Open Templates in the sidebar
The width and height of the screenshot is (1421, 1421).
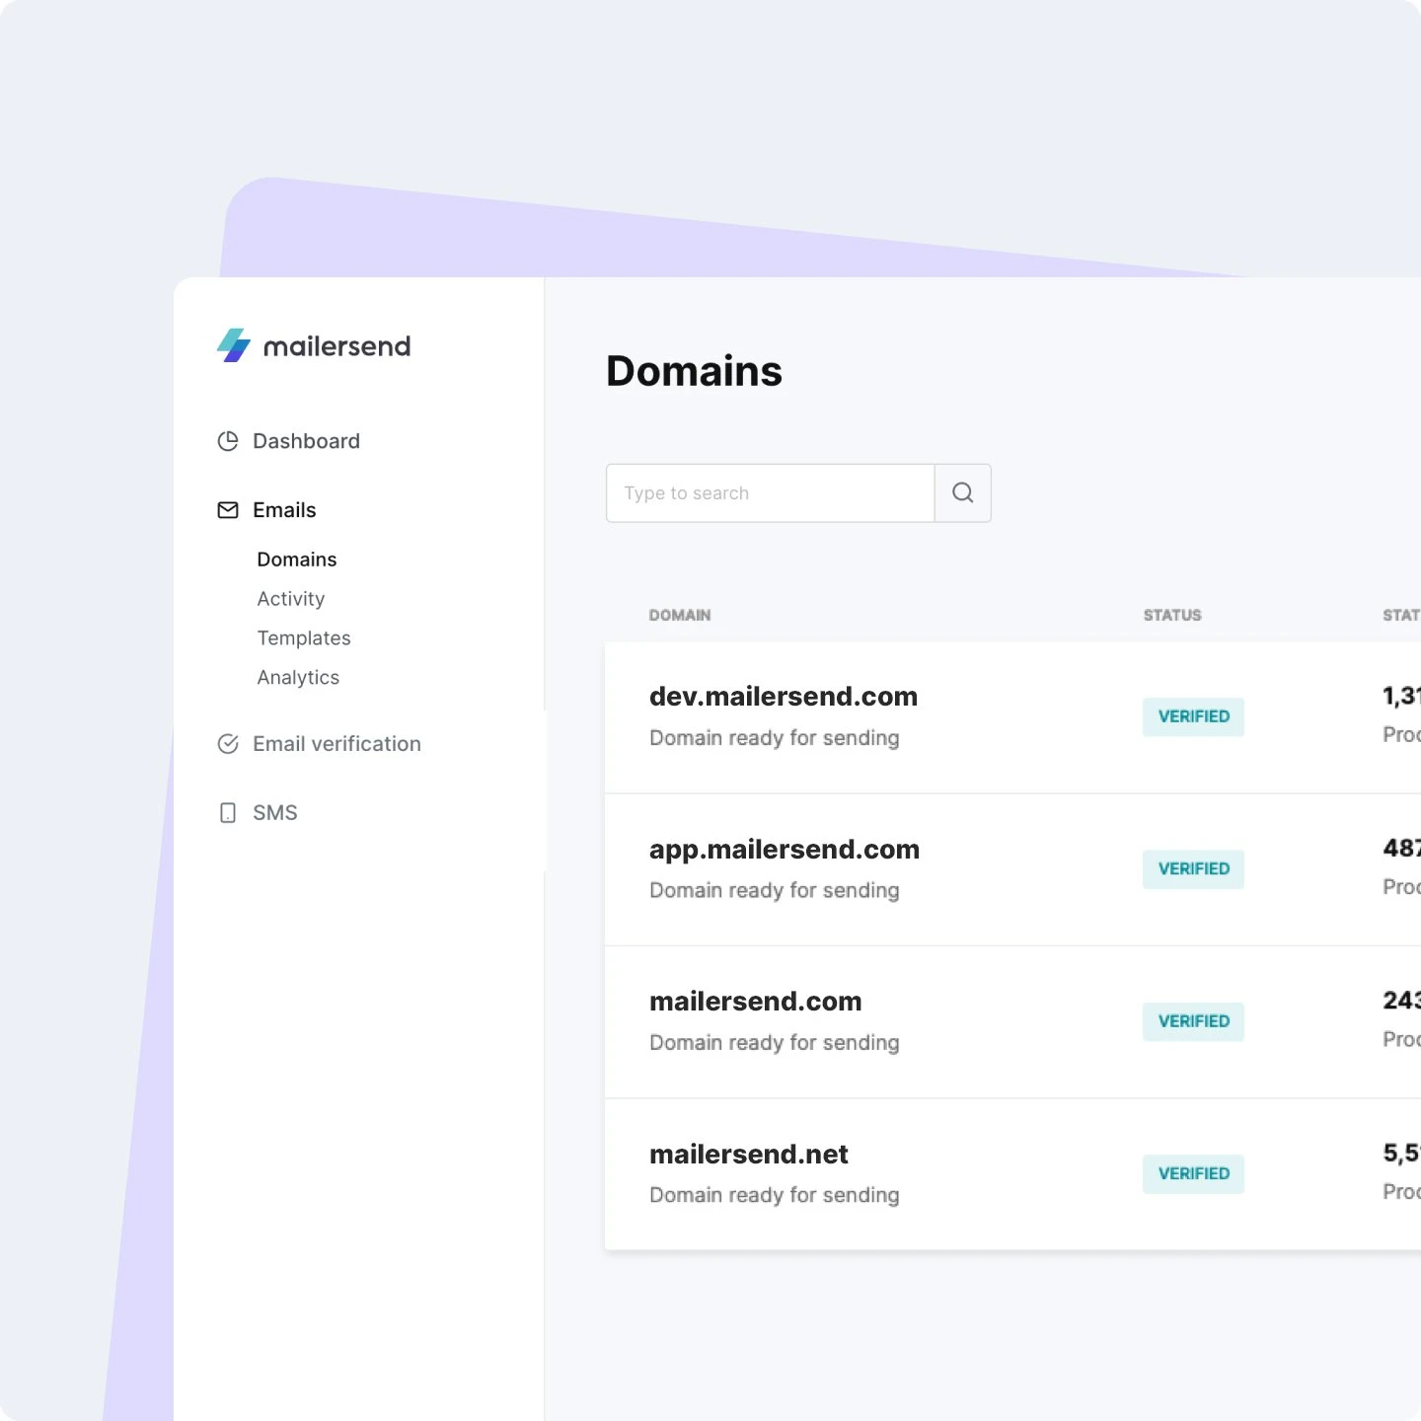[x=304, y=638]
